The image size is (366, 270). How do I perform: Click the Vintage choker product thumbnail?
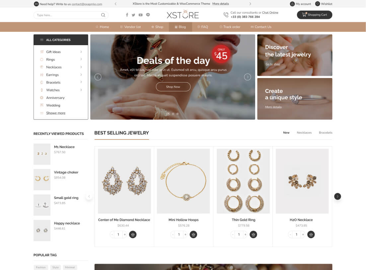(42, 180)
